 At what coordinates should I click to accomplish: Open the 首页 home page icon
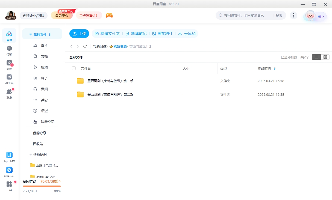[x=9, y=35]
